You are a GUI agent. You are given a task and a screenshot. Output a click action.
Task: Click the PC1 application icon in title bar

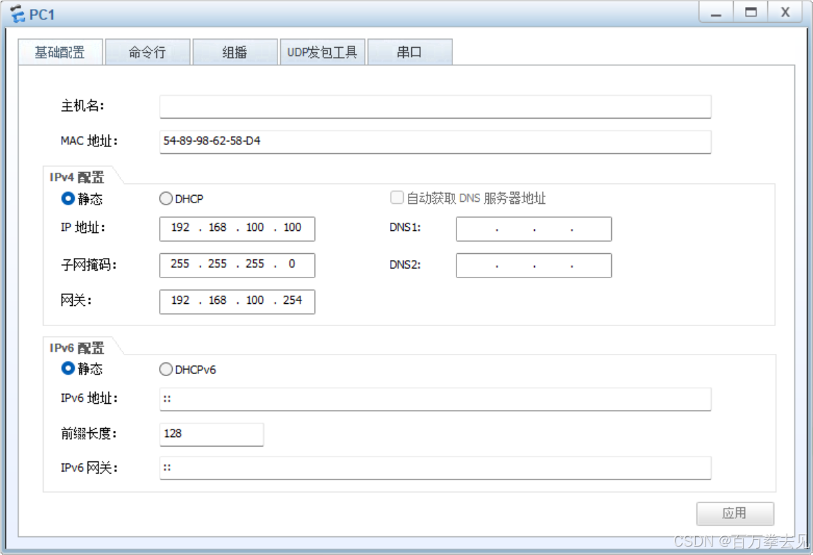click(17, 14)
